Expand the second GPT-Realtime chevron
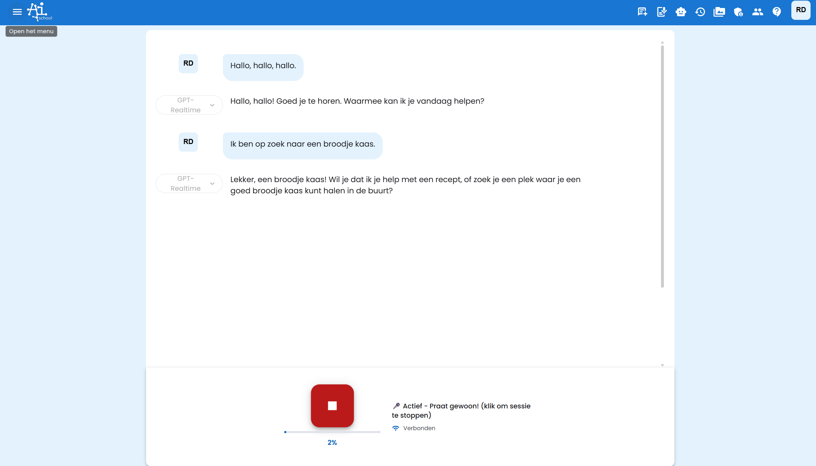 click(x=212, y=183)
